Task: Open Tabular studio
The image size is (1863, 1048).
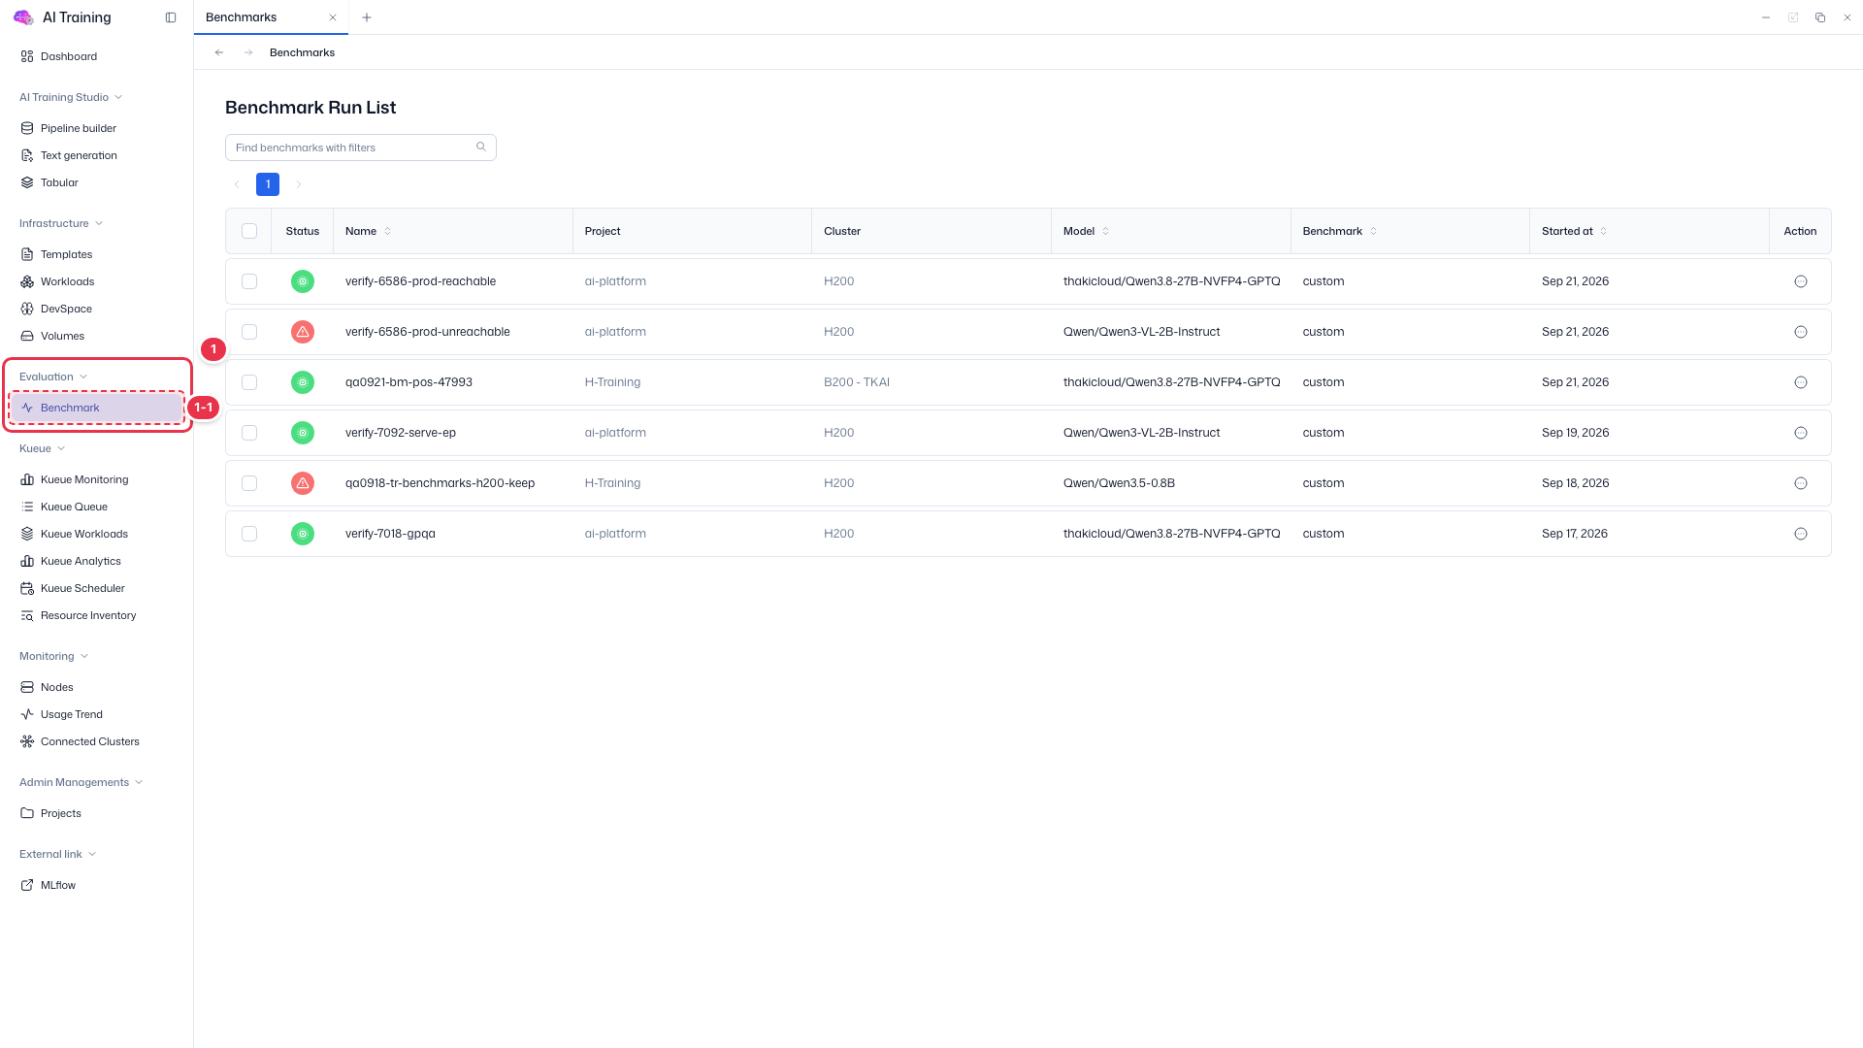Action: (x=59, y=182)
